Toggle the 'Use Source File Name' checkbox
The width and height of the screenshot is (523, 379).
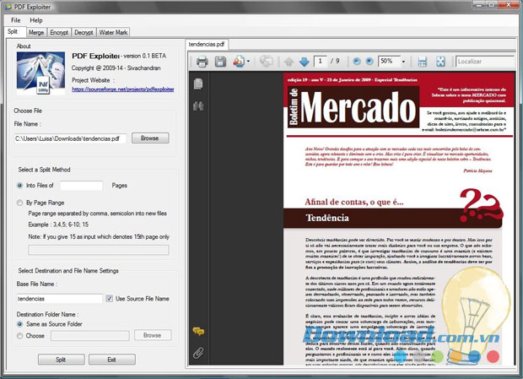[x=110, y=299]
